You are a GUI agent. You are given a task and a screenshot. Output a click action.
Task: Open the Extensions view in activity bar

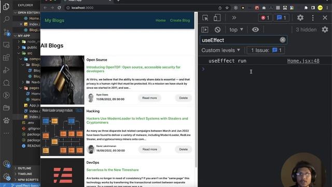[x=6, y=58]
